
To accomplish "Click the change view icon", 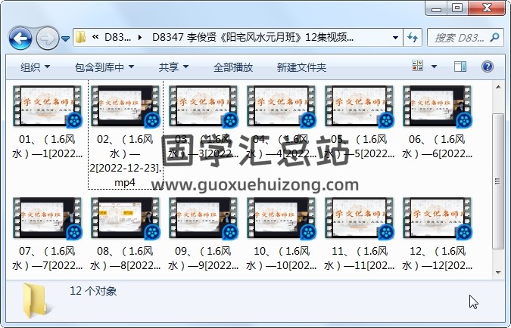I will click(x=418, y=66).
